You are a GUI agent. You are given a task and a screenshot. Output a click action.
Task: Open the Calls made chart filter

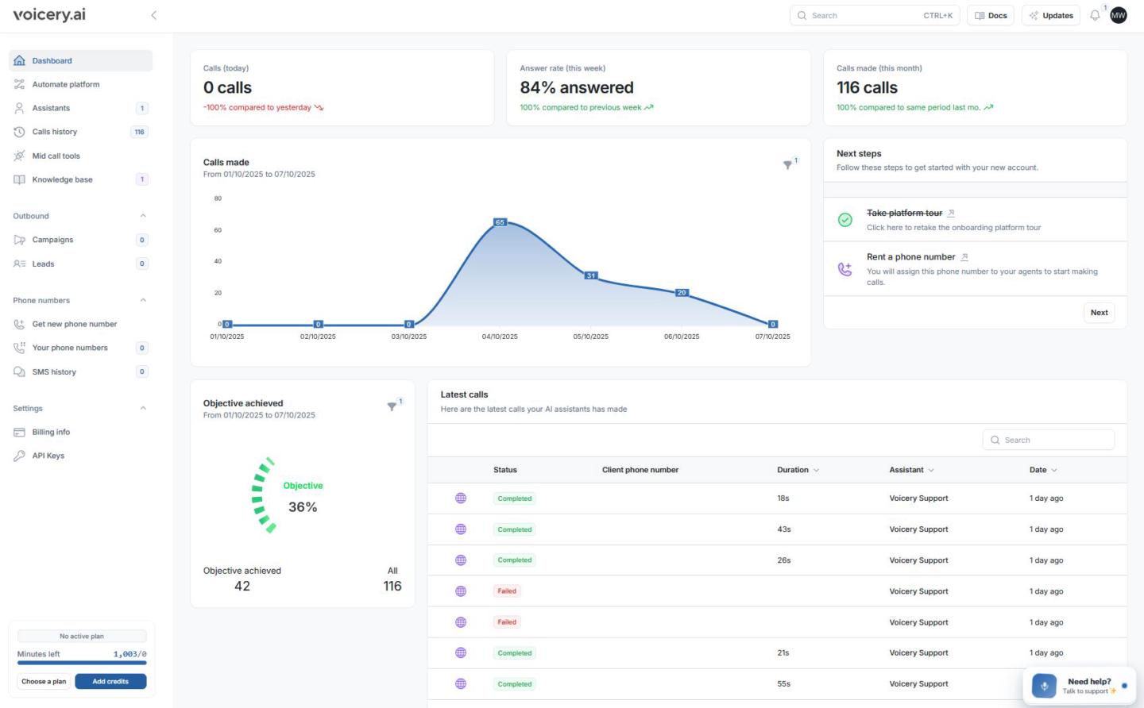pos(787,164)
